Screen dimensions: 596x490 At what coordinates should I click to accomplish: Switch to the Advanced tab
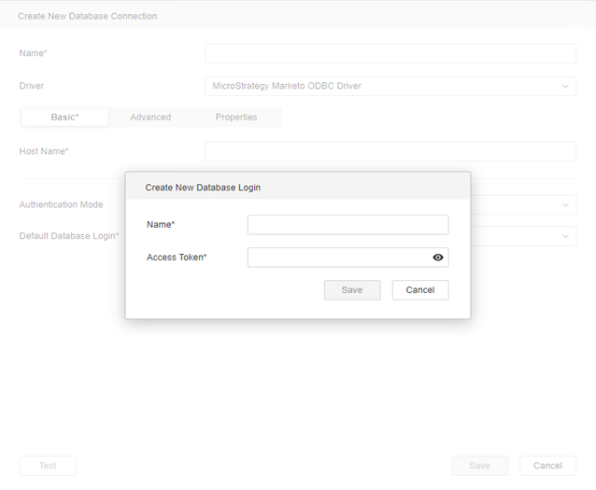click(150, 118)
